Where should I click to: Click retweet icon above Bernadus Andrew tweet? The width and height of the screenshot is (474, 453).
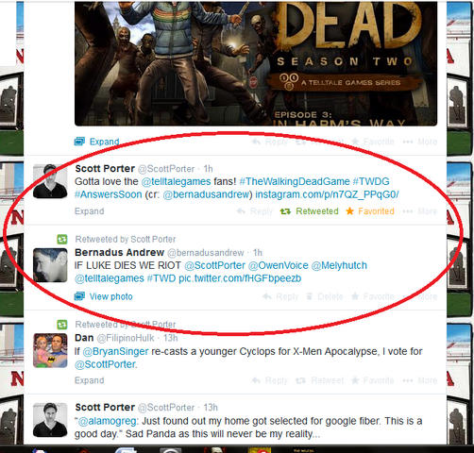[62, 240]
